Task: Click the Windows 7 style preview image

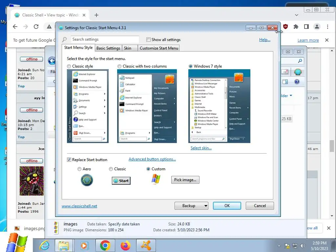Action: coord(219,106)
